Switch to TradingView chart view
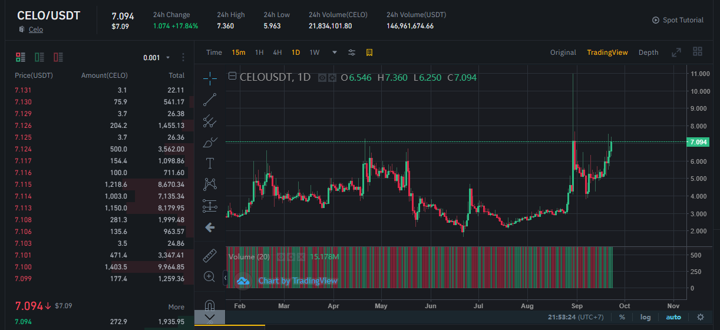Viewport: 720px width, 330px height. pos(607,52)
